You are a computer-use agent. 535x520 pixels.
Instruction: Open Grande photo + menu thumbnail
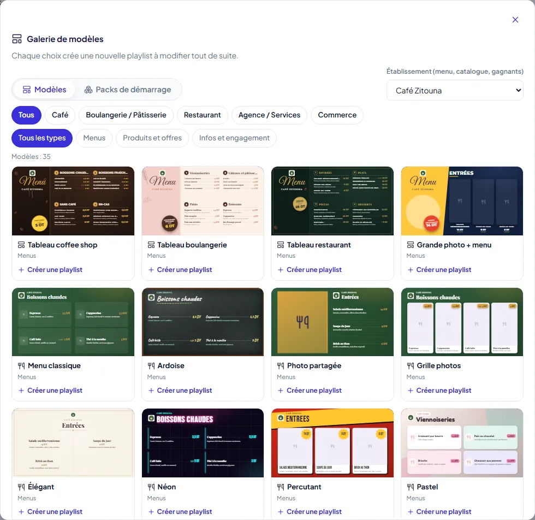point(462,201)
